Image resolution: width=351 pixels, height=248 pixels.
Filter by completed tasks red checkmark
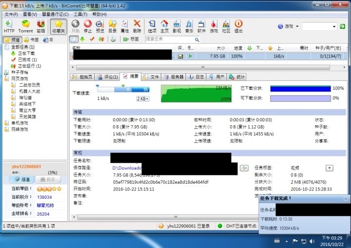pyautogui.click(x=92, y=39)
